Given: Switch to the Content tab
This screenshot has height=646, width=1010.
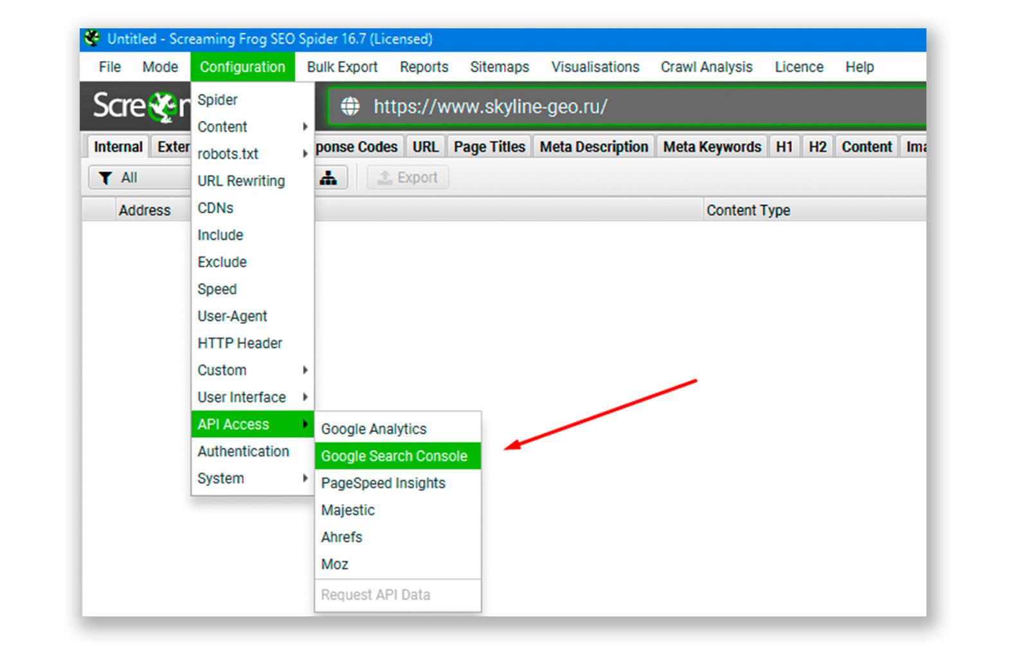Looking at the screenshot, I should click(x=867, y=147).
